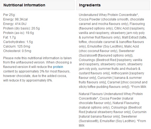Click the Fat 1.7g line
151x129 pixels.
pos(9,37)
